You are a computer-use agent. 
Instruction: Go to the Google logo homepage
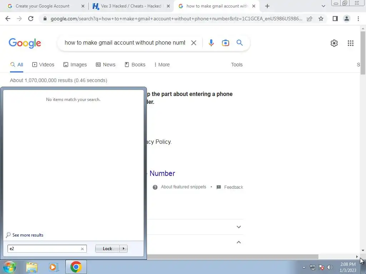pos(25,43)
